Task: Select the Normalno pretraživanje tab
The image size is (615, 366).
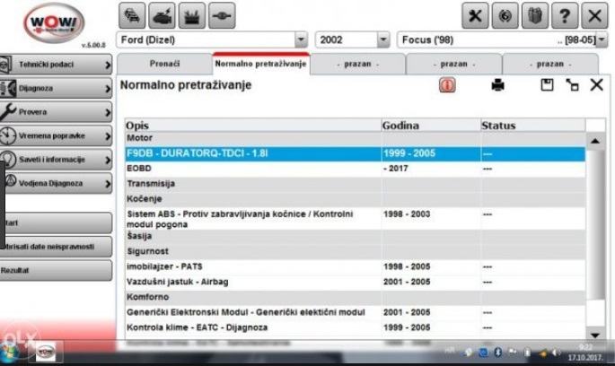Action: pyautogui.click(x=261, y=64)
